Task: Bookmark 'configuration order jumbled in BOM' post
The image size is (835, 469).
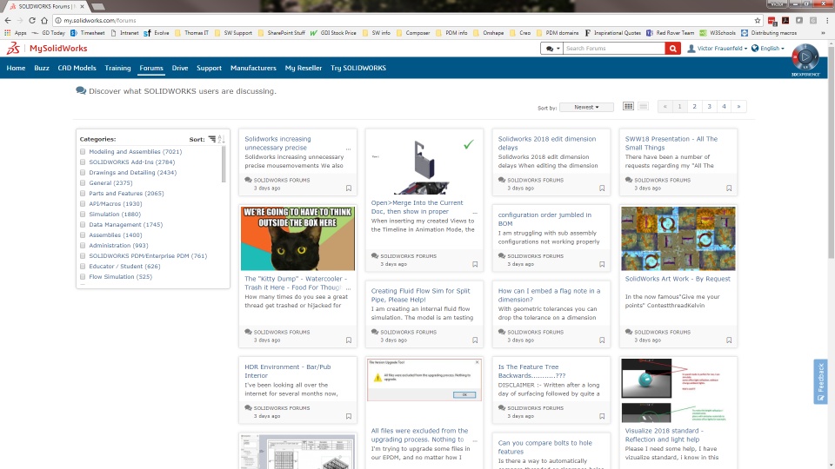Action: (x=602, y=264)
